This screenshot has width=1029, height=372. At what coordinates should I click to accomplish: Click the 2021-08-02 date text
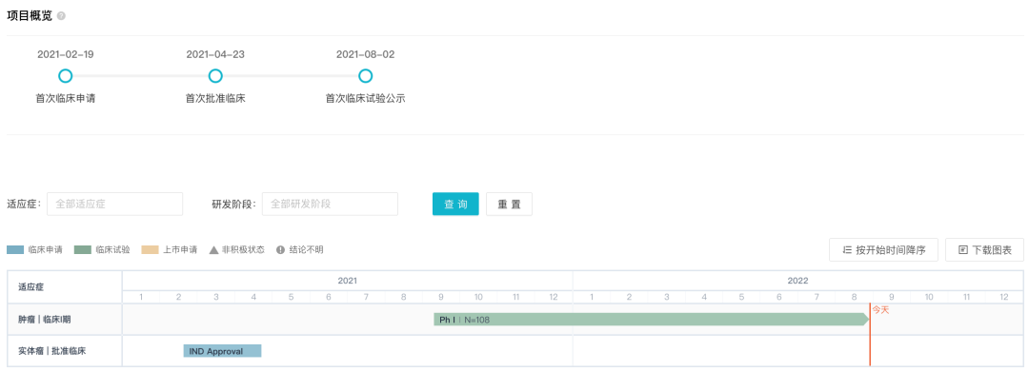[366, 54]
